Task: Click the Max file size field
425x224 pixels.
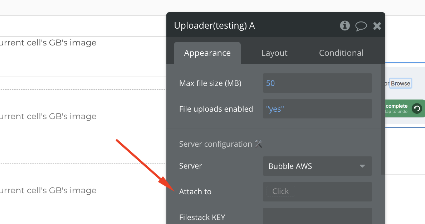Action: pyautogui.click(x=317, y=83)
